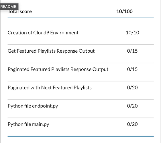This screenshot has width=161, height=143.
Task: Select the Total score heading
Action: [x=20, y=11]
